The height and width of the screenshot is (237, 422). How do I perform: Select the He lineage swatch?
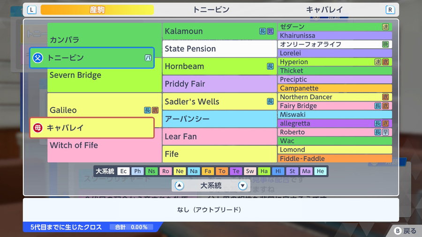pyautogui.click(x=320, y=171)
